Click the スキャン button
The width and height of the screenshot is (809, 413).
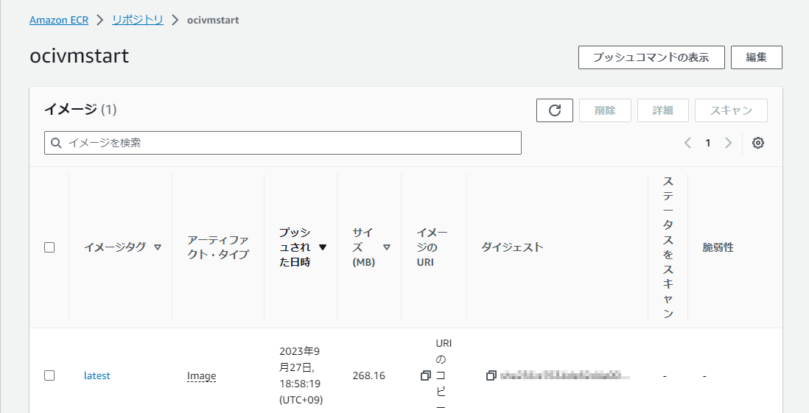tap(731, 110)
